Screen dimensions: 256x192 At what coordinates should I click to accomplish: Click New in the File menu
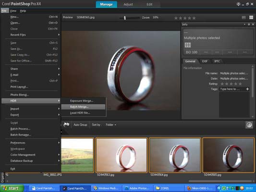coord(31,17)
